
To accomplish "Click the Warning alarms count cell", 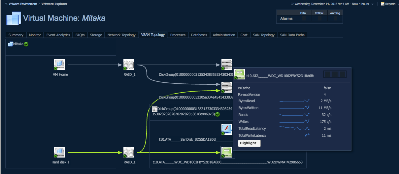I will click(335, 19).
